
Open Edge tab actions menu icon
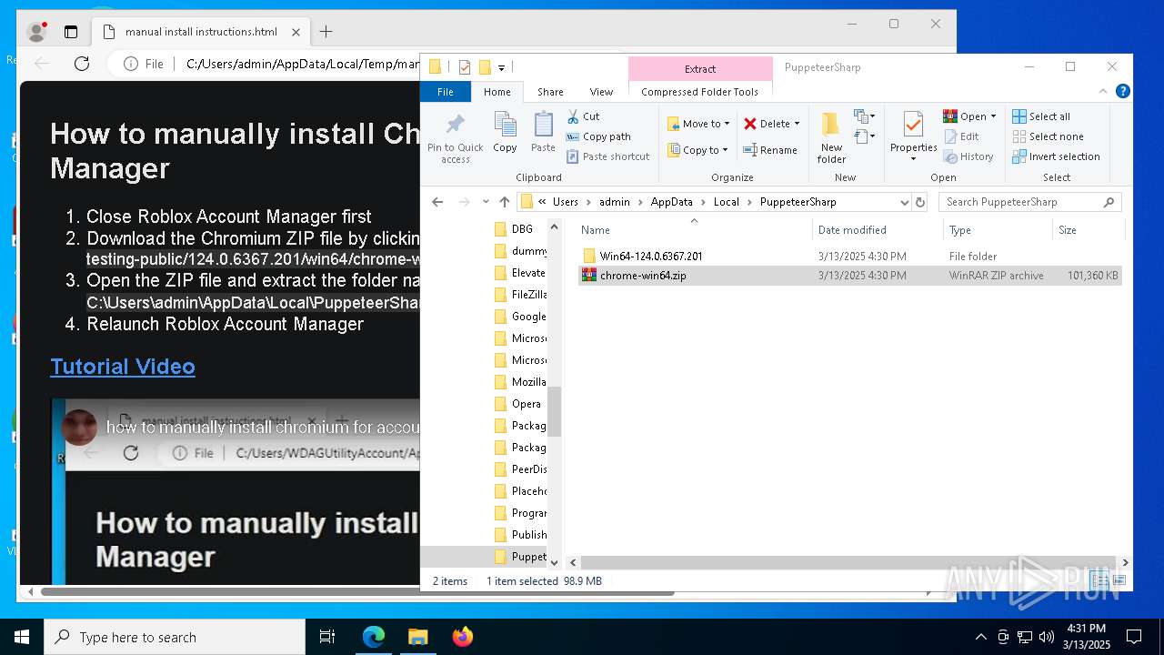pos(71,32)
